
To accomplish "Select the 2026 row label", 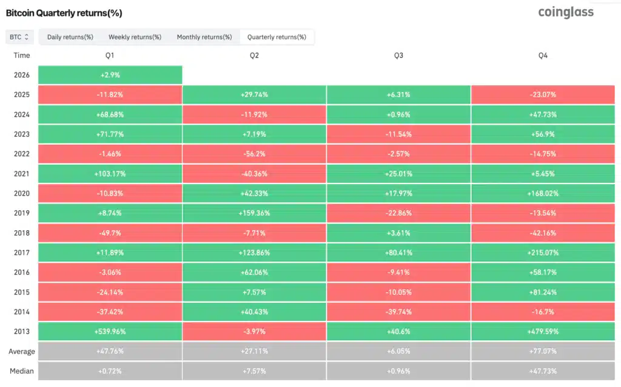I will click(21, 74).
